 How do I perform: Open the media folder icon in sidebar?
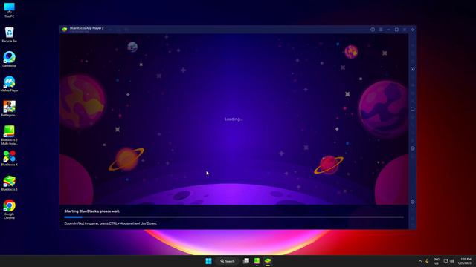(x=413, y=109)
